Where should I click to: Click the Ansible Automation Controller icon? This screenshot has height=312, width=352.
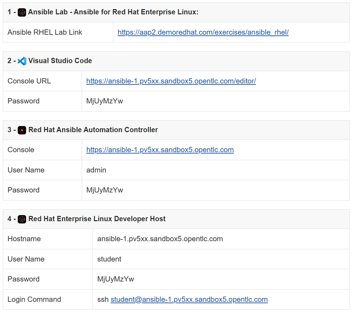point(22,130)
